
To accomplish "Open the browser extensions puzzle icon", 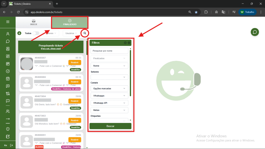I will tap(206, 12).
